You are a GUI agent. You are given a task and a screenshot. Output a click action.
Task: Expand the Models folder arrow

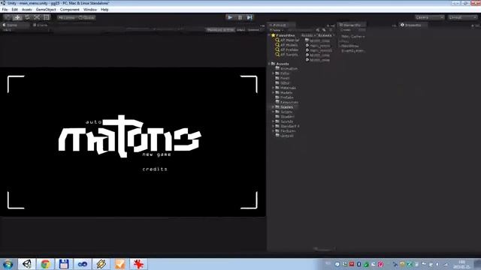(x=274, y=92)
